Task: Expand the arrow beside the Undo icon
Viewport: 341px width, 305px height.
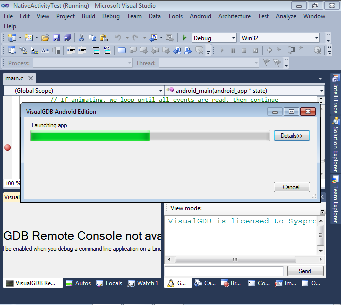Action: tap(127, 38)
